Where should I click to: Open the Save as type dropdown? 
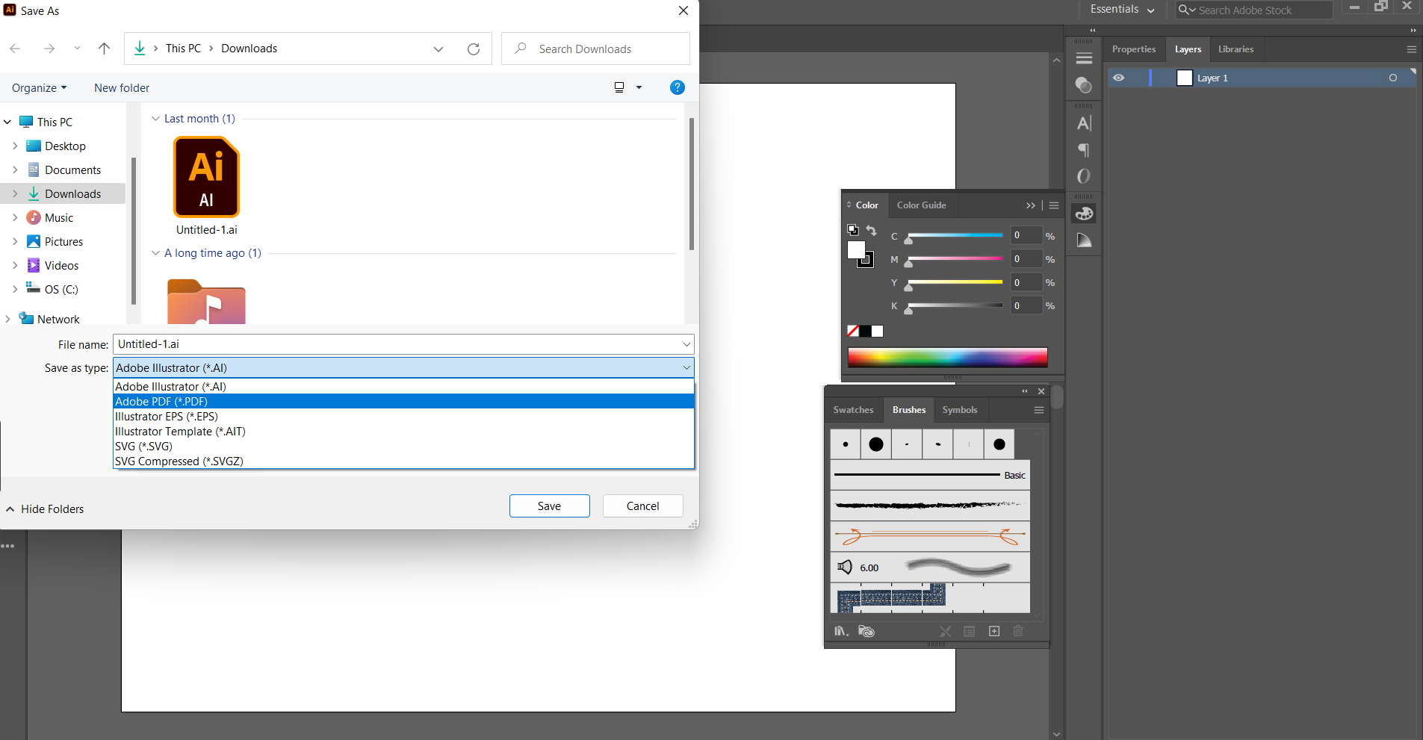coord(685,367)
